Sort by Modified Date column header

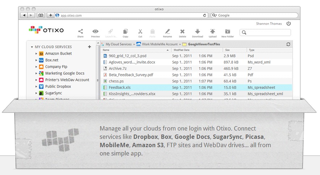(x=197, y=50)
